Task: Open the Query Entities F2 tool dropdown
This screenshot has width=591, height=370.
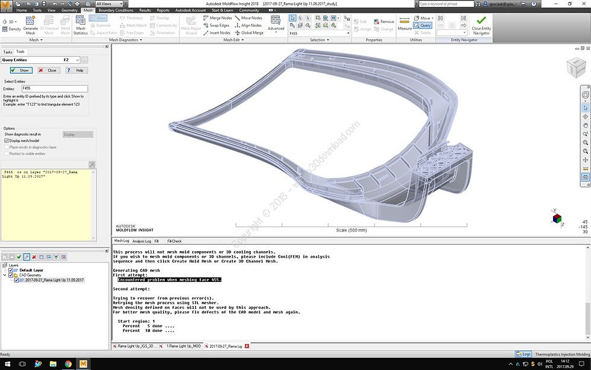Action: point(77,60)
